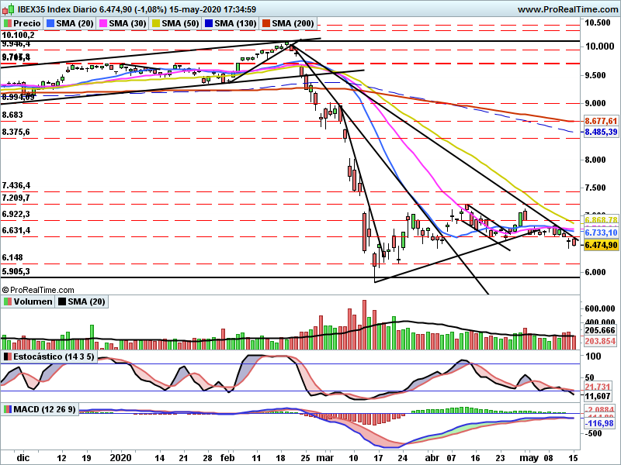This screenshot has width=621, height=465.
Task: Click the resistance level label 10.100,2
Action: pos(18,35)
